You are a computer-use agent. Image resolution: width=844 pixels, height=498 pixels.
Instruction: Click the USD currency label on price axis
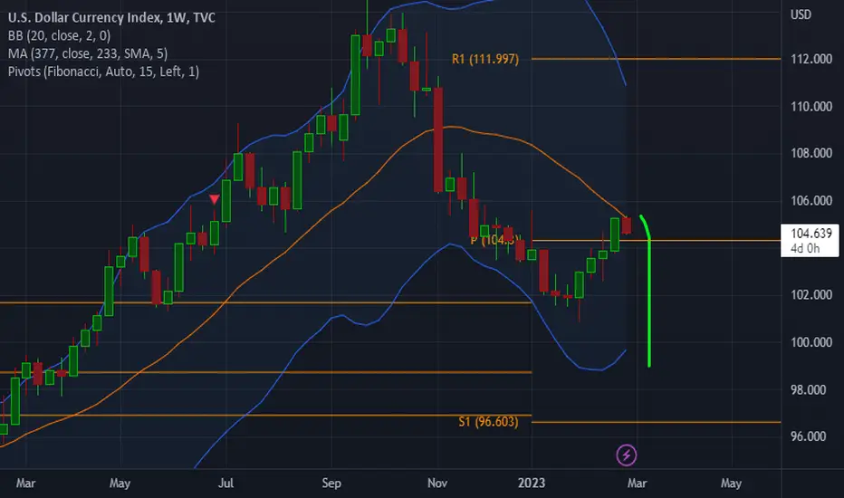pyautogui.click(x=801, y=15)
